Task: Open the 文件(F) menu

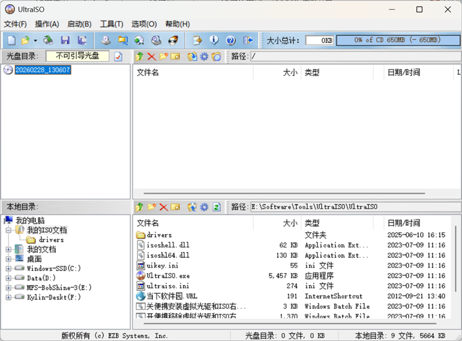Action: tap(16, 24)
